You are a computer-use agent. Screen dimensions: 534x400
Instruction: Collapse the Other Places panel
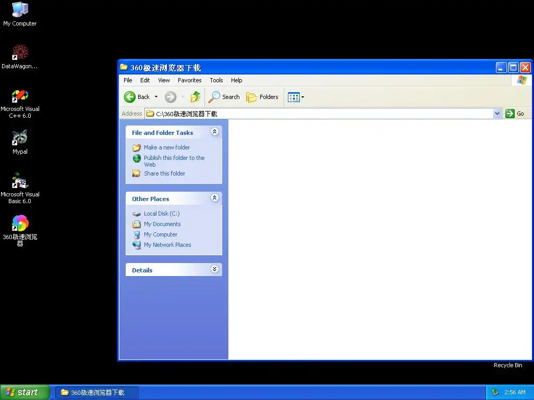point(214,198)
